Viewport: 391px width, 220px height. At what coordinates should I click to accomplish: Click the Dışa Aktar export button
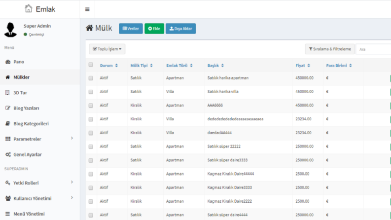(x=181, y=29)
